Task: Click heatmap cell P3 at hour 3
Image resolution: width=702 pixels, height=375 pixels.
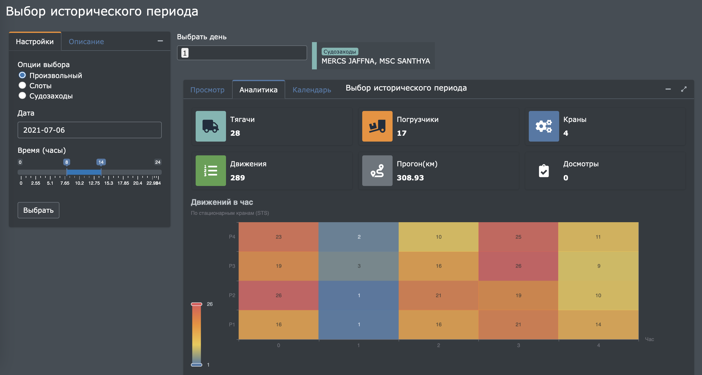Action: 518,266
